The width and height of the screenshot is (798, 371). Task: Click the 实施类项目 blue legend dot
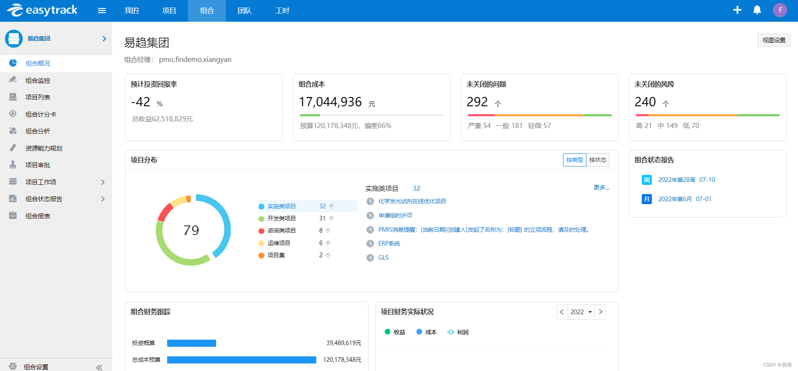click(x=261, y=207)
